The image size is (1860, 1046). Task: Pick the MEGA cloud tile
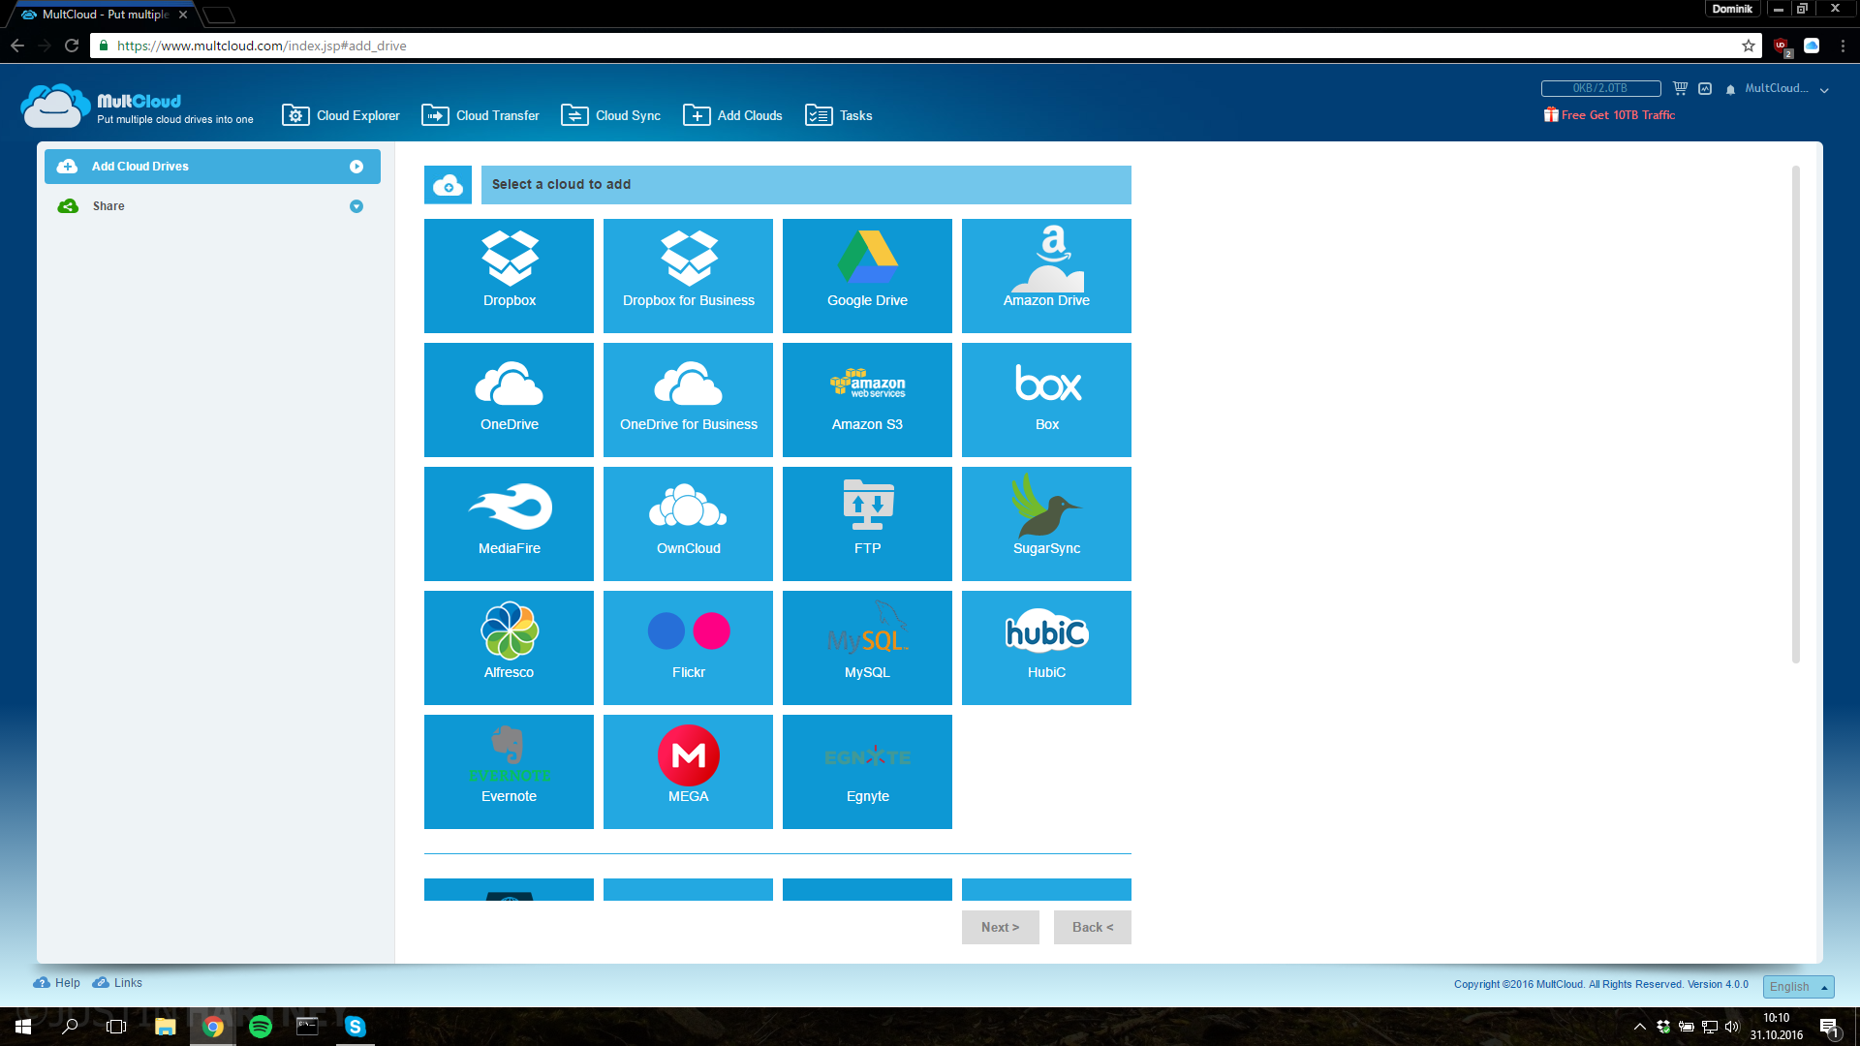(x=688, y=771)
